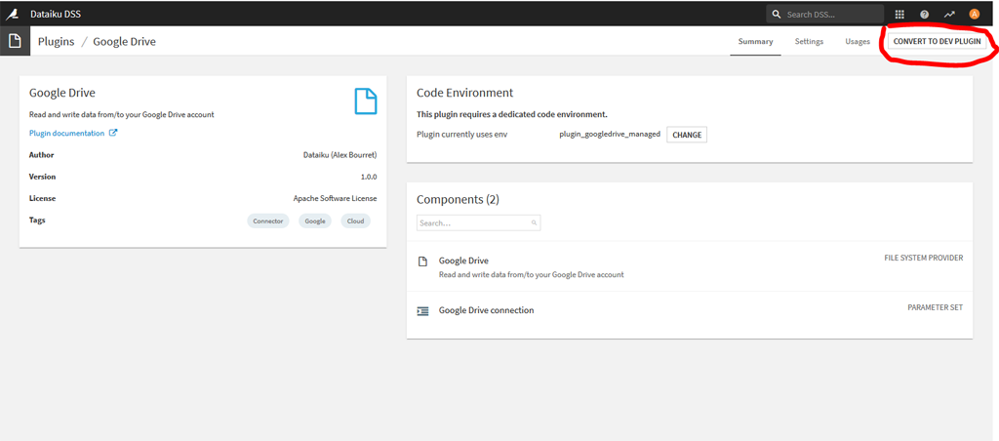Click the Apache Software License value
999x441 pixels.
[x=336, y=198]
